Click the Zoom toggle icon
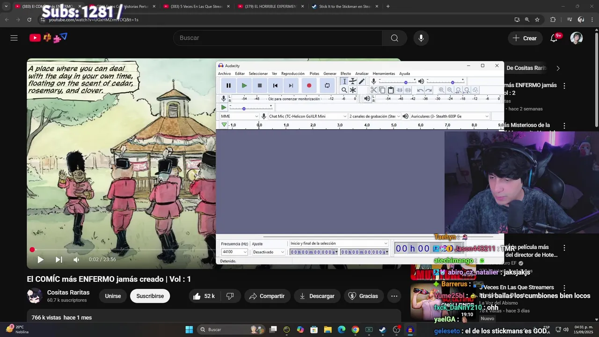This screenshot has width=599, height=337. click(475, 90)
